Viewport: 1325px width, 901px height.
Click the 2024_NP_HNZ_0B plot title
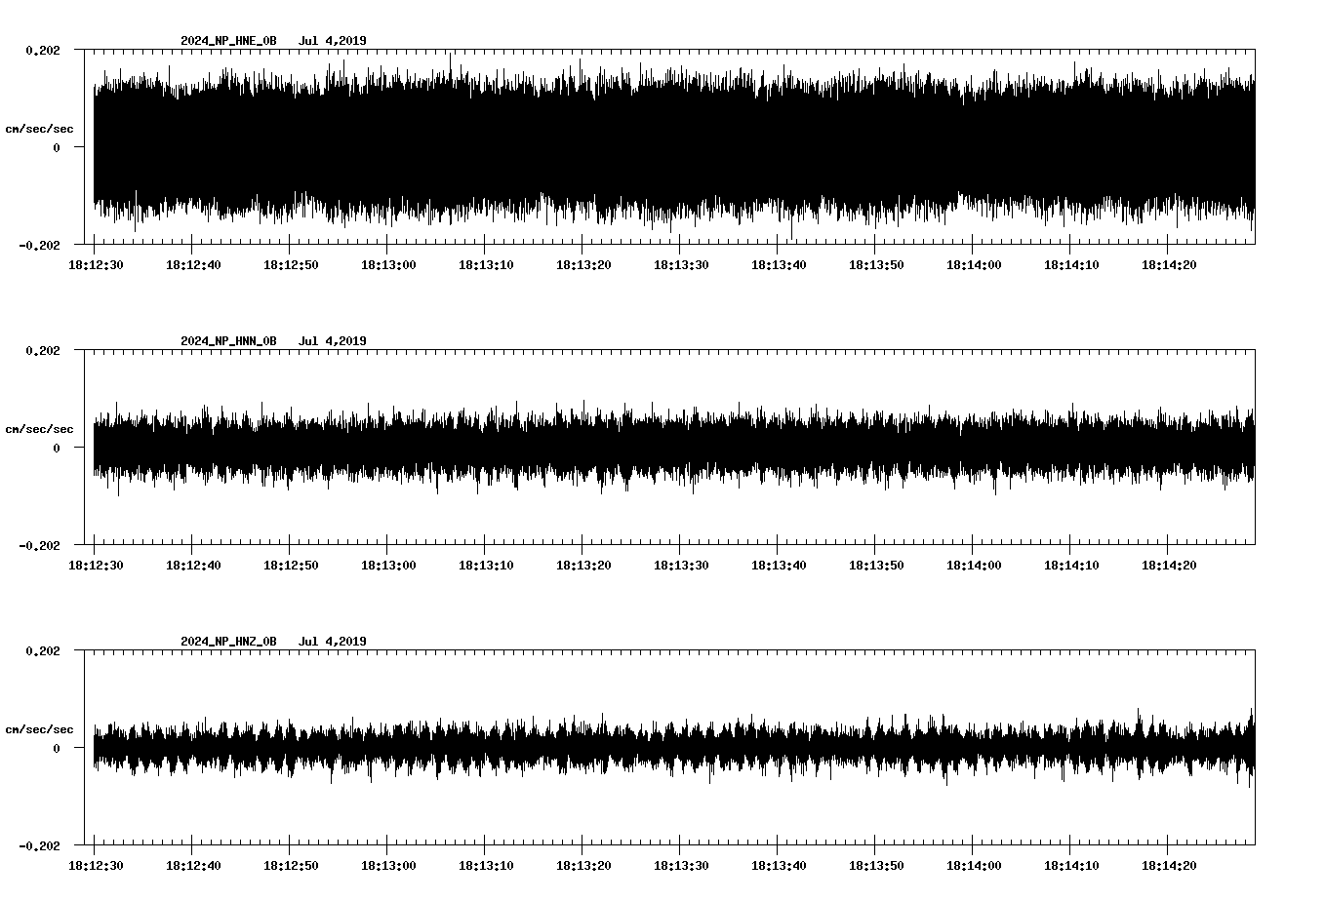228,642
